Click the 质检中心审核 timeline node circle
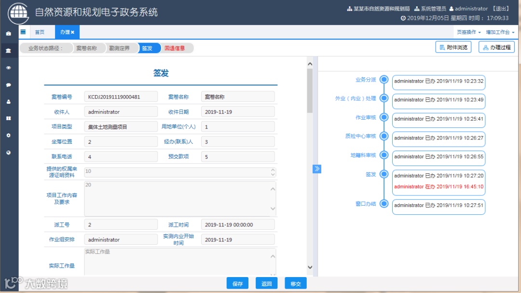The width and height of the screenshot is (521, 293). (x=384, y=136)
